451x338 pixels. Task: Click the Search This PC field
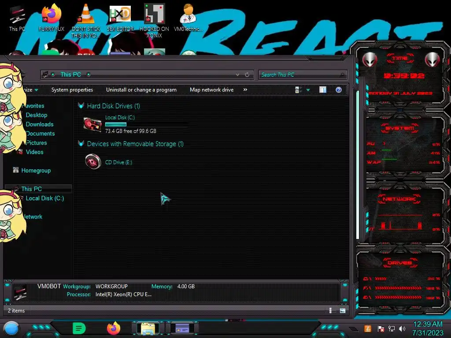[303, 75]
